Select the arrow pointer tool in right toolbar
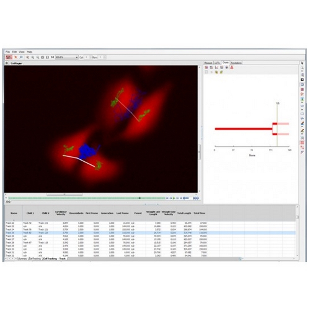The height and width of the screenshot is (310, 310). pos(302,63)
